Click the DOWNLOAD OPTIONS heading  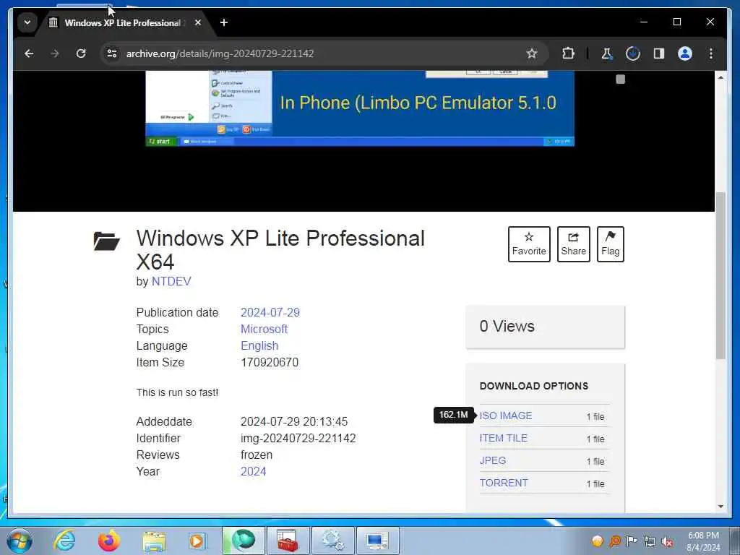tap(534, 386)
